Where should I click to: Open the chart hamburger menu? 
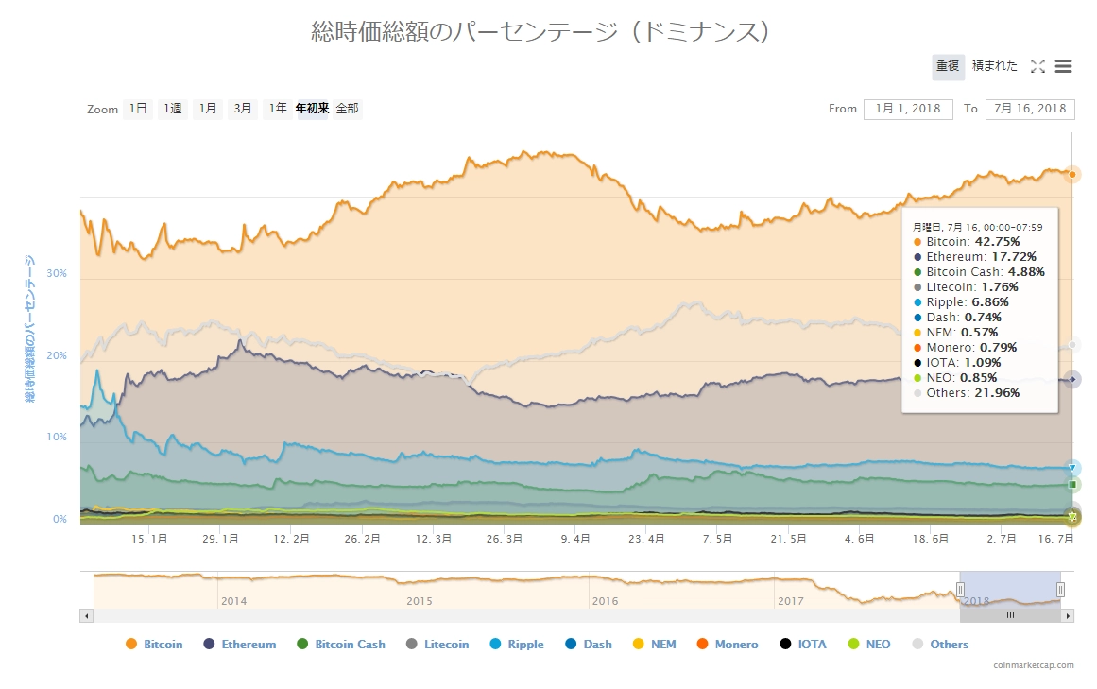pos(1063,66)
